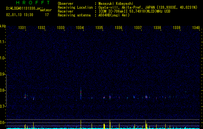Select the A504HB(yagi 4el) antenna text

(x=114, y=15)
